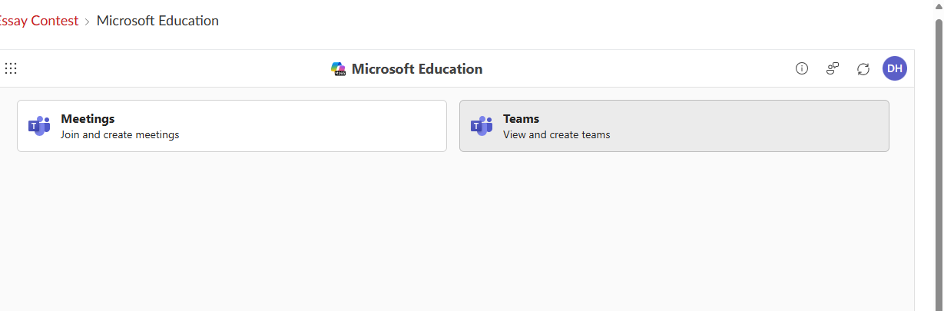The image size is (944, 311).
Task: Open the people settings icon
Action: 833,68
